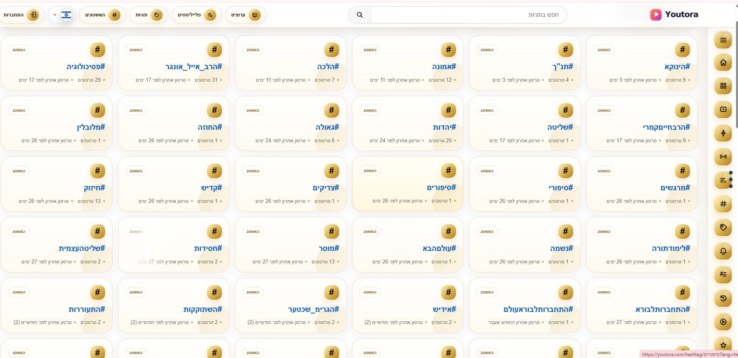Open the hamburger menu in the sidebar

click(723, 40)
